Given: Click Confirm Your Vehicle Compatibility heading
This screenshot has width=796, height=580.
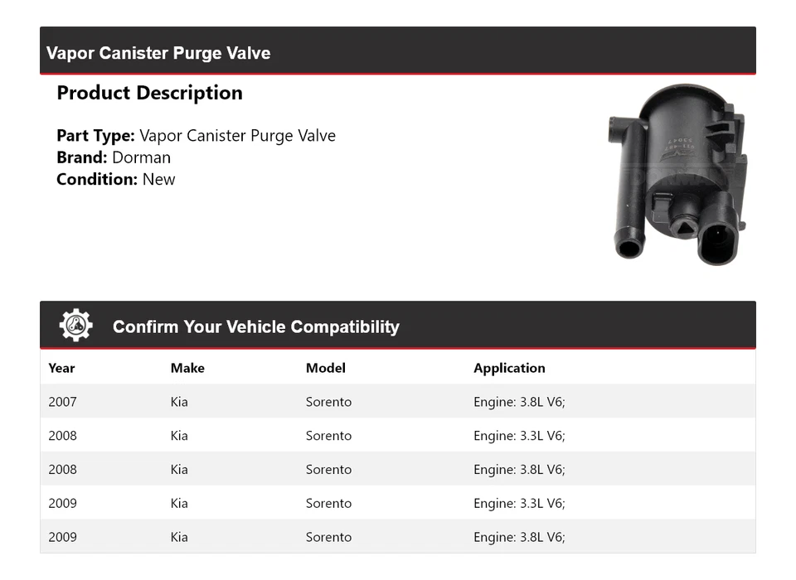Looking at the screenshot, I should 255,327.
